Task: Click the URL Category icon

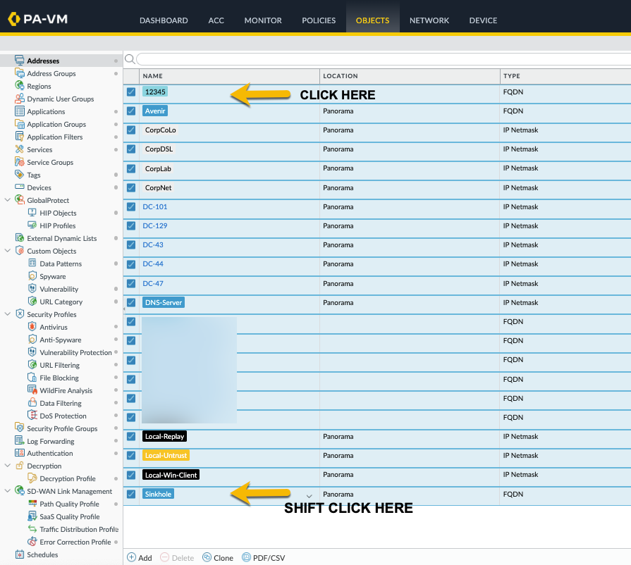Action: (32, 302)
